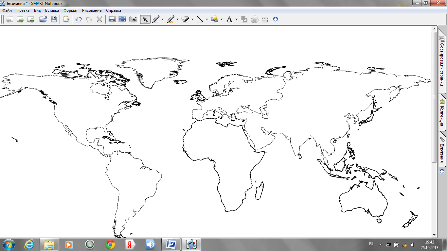The image size is (447, 251).
Task: Expand the Eraser dropdown arrow
Action: click(x=192, y=19)
